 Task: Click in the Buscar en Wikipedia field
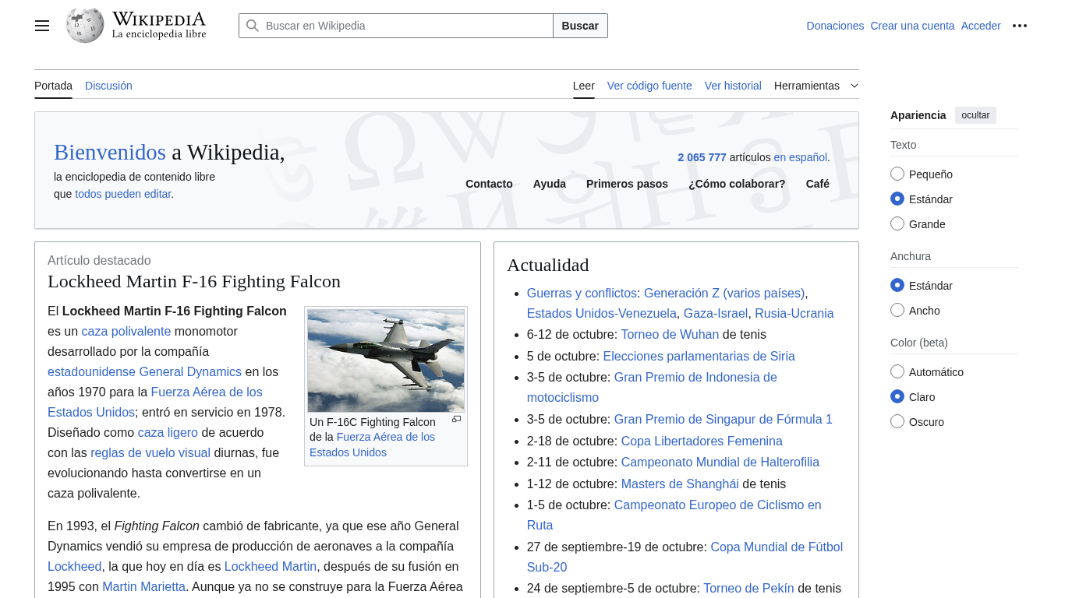405,26
